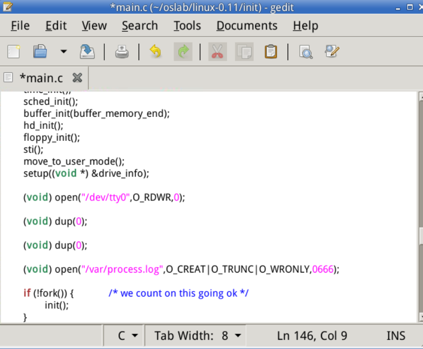The width and height of the screenshot is (423, 349).
Task: Toggle INS insert mode indicator
Action: 396,335
